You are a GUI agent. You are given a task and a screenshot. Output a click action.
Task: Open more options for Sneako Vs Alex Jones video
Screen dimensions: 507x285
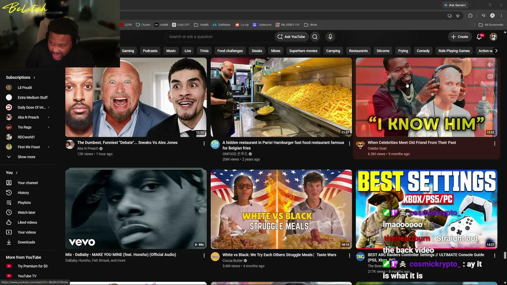coord(204,143)
